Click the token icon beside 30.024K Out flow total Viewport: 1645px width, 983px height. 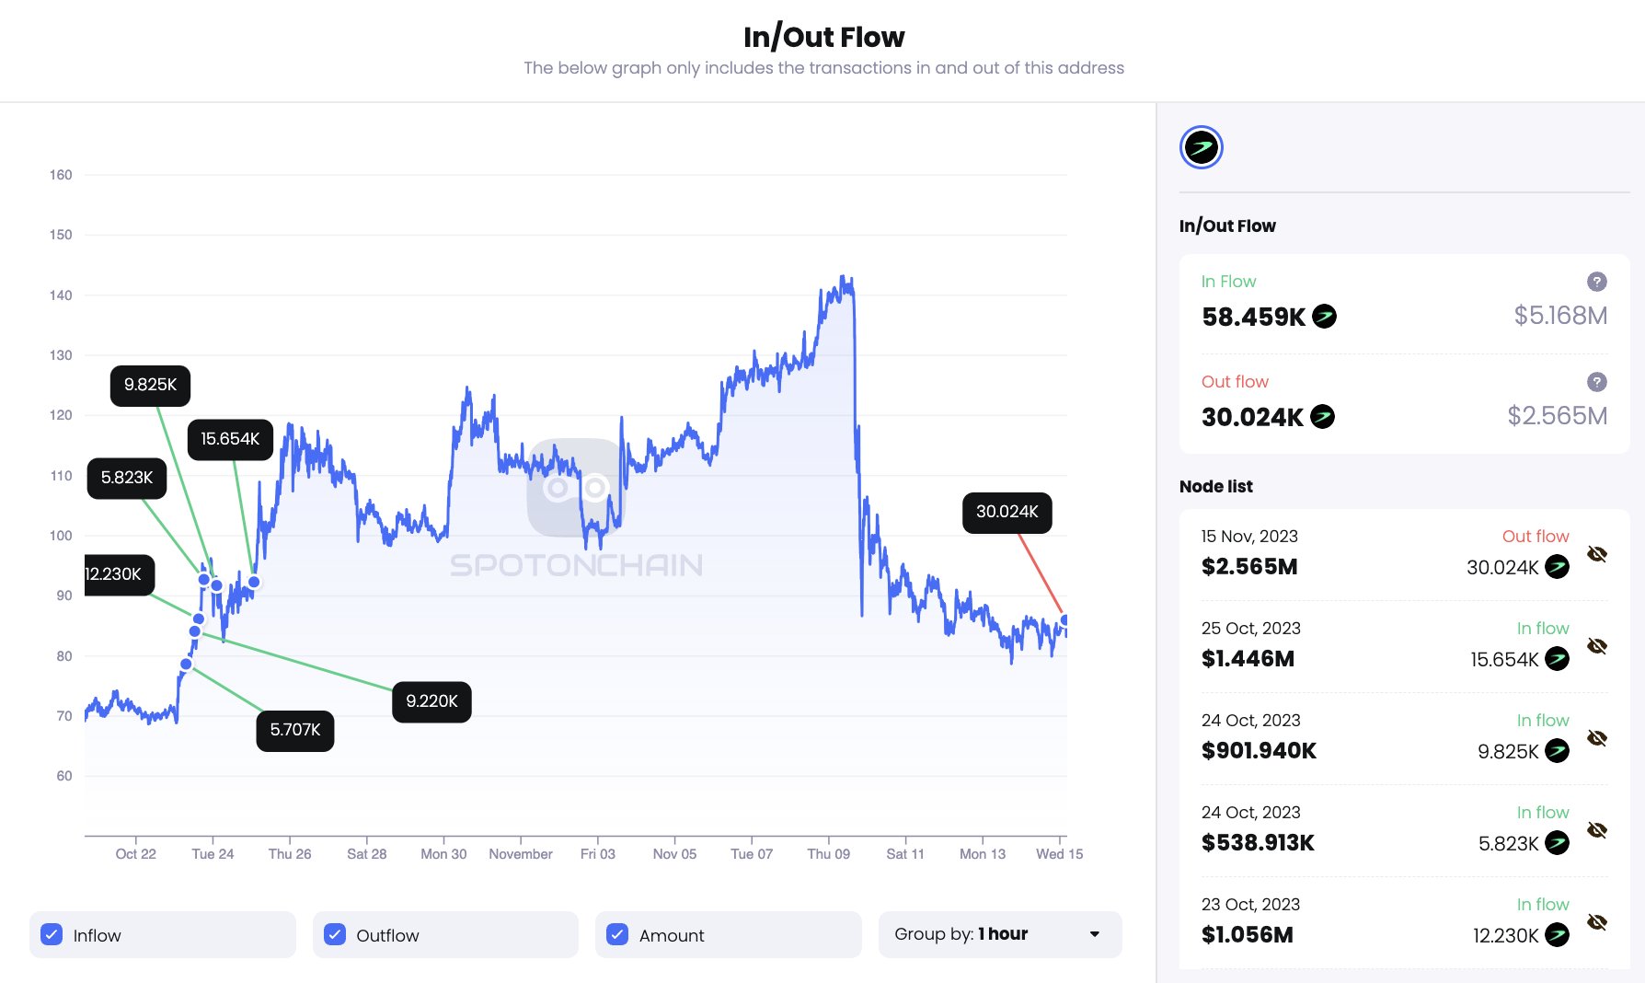(1322, 417)
